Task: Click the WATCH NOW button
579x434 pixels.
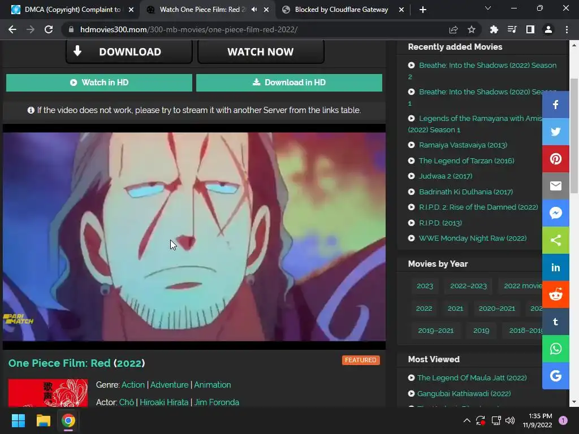Action: pos(261,51)
